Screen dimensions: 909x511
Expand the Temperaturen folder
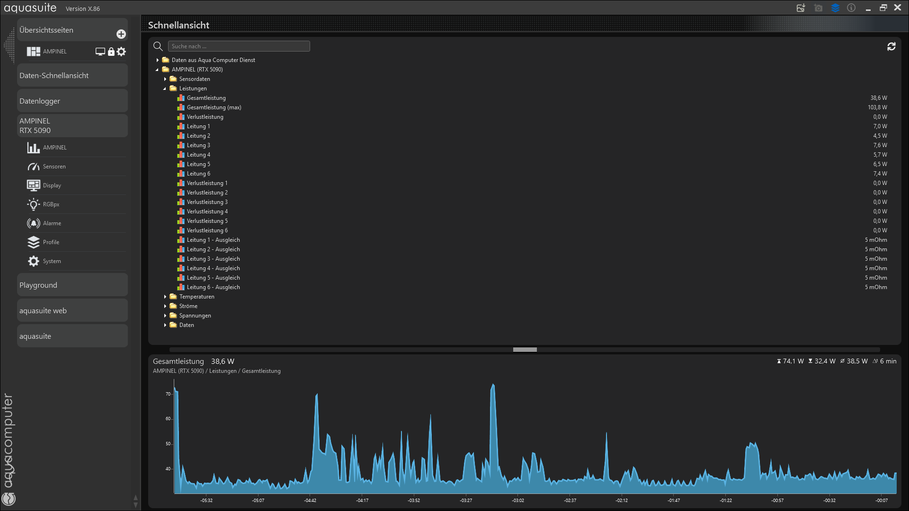click(165, 297)
